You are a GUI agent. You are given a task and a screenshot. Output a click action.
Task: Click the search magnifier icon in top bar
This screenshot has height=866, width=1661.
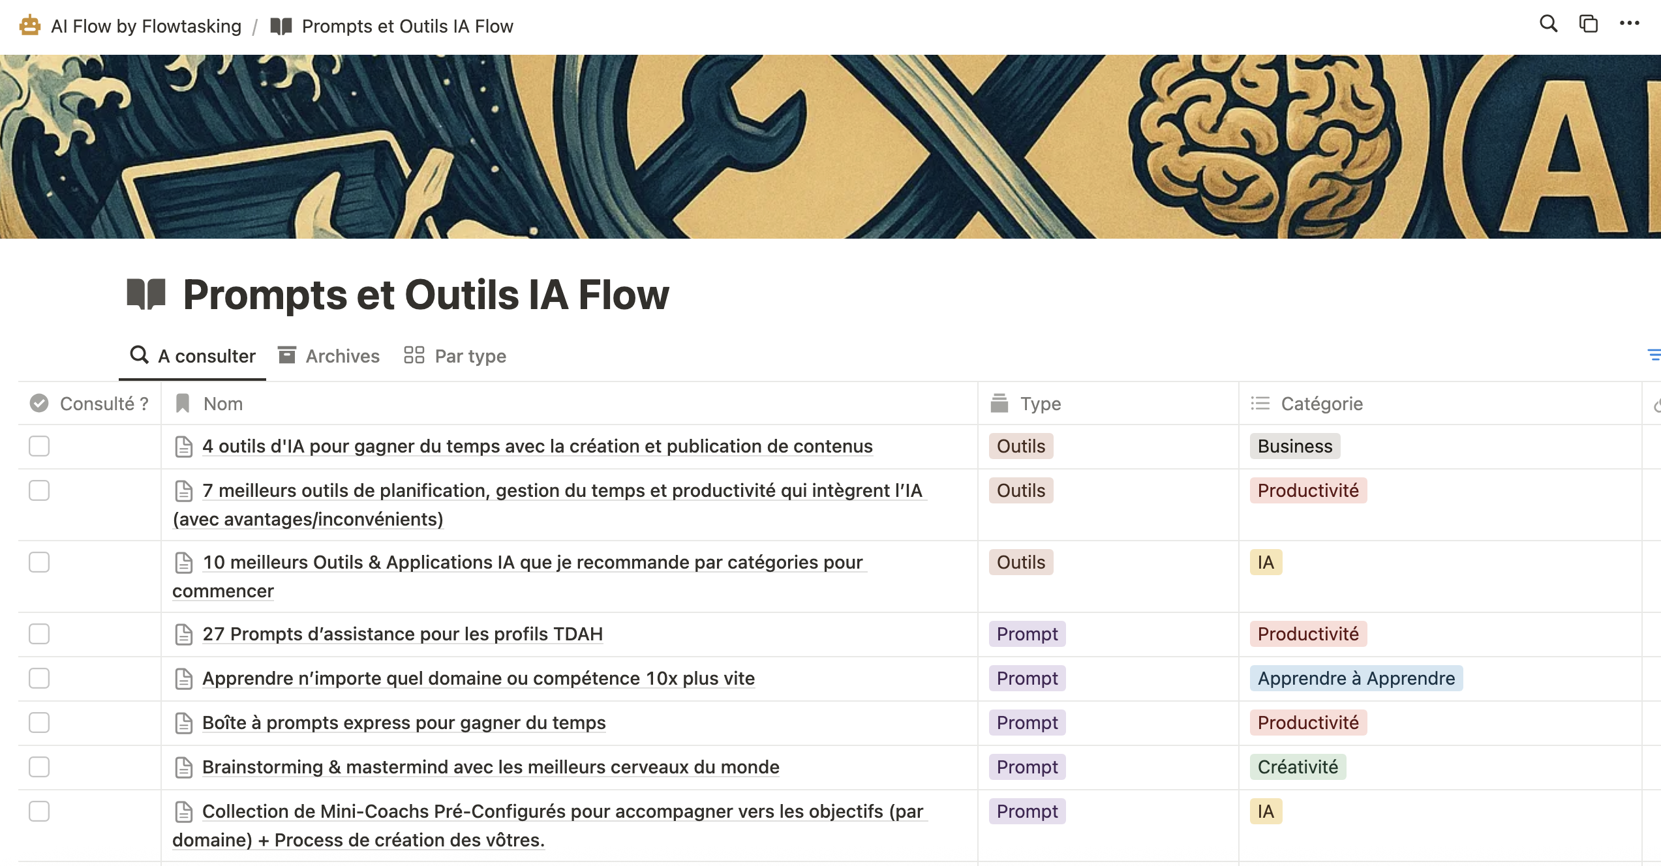pos(1548,24)
